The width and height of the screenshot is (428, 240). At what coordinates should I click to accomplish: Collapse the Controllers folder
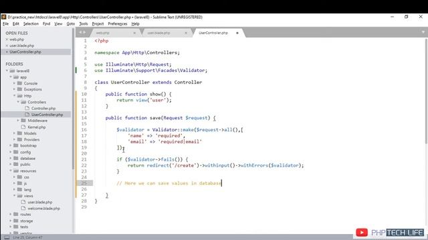[18, 102]
